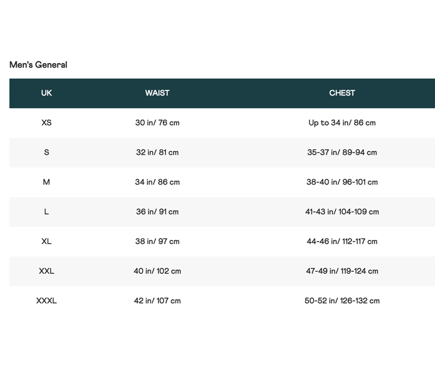Screen dimensions: 435x376
Task: Select the XS size cell
Action: point(47,122)
